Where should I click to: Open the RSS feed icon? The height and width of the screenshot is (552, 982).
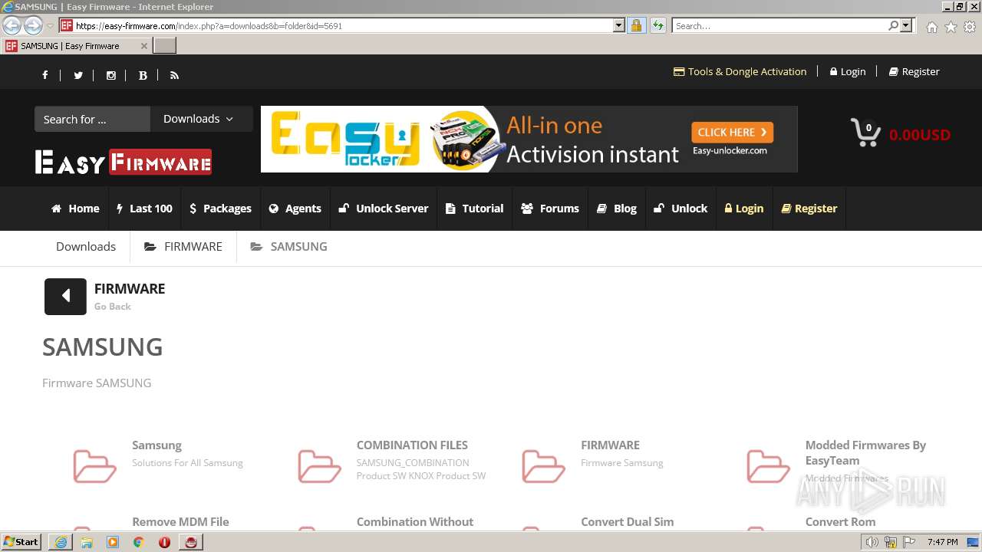(174, 75)
